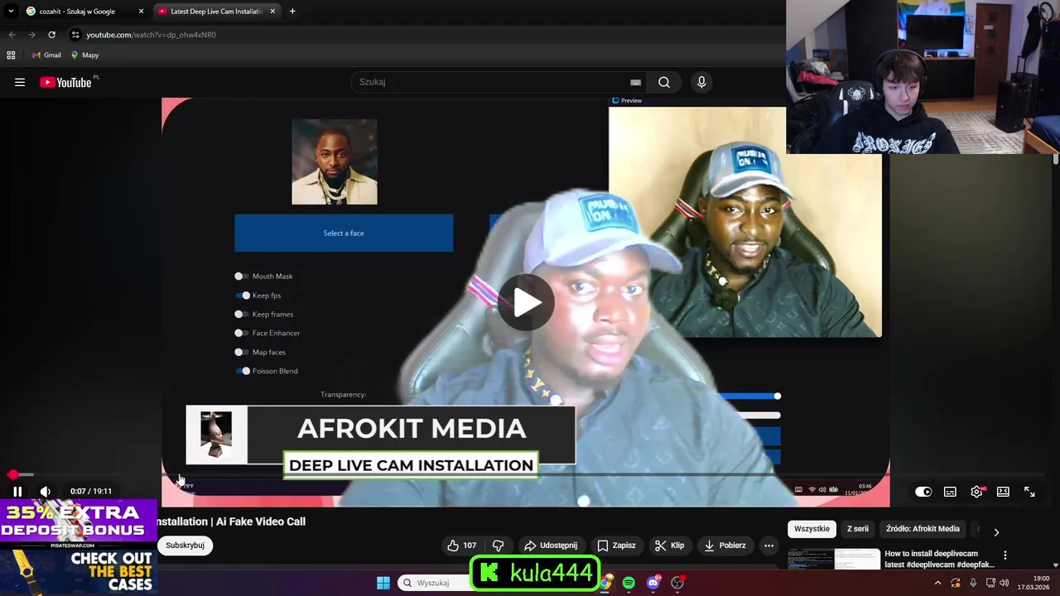Mute the video volume speaker icon
Viewport: 1060px width, 596px height.
point(45,491)
